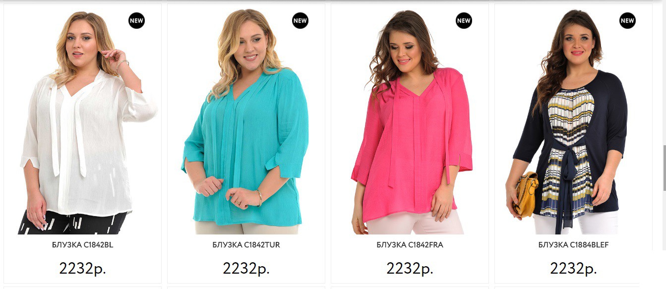Image resolution: width=666 pixels, height=289 pixels.
Task: Click the 2232р. price under C1842FRA
Action: coord(410,268)
